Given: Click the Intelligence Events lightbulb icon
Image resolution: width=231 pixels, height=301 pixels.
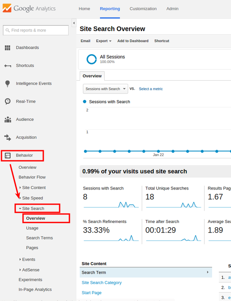Looking at the screenshot, I should click(x=7, y=83).
